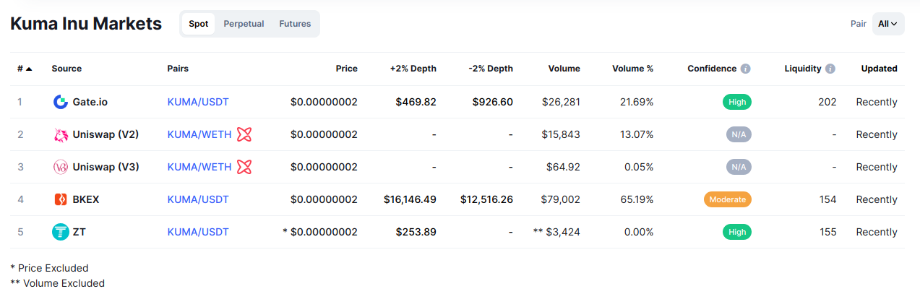Click the Uniswap (V2) unicorn logo
Viewport: 920px width, 307px height.
coord(61,134)
